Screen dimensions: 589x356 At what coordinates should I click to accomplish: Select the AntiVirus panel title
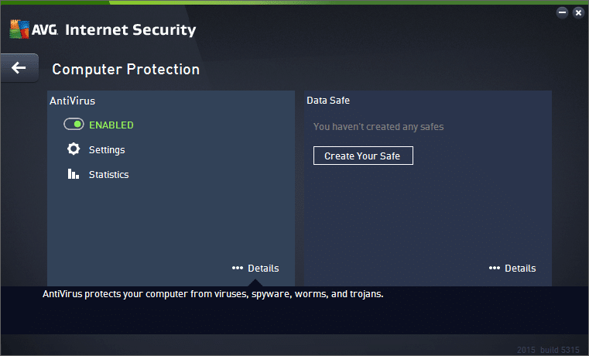72,101
